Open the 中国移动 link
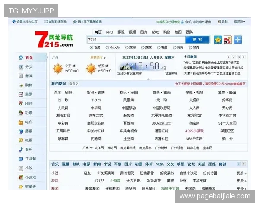Image resolution: width=259 pixels, height=207 pixels. (129, 108)
